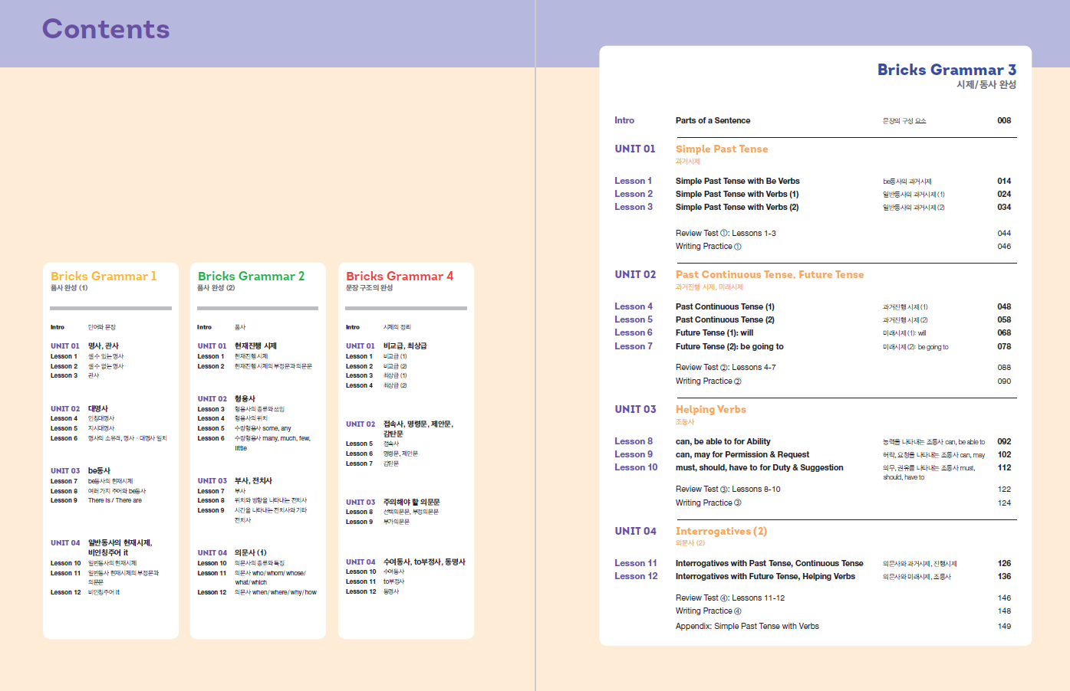The height and width of the screenshot is (691, 1070).
Task: Click 'Writing Practice ②' entry
Action: [x=708, y=381]
